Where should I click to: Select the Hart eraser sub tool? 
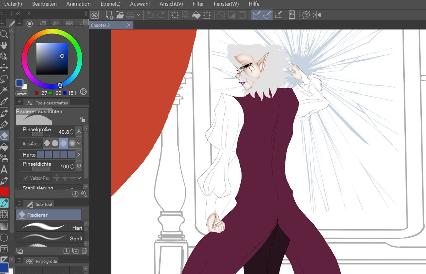point(49,227)
